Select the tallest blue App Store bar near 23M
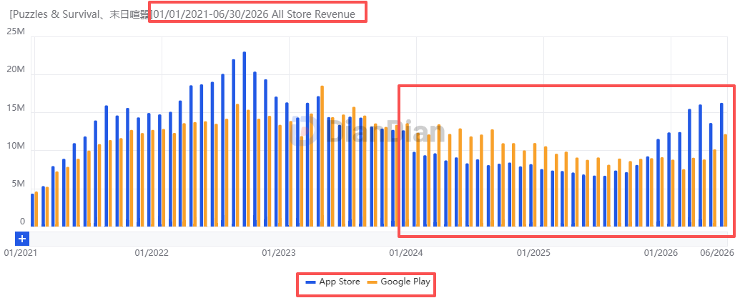This screenshot has width=740, height=298. point(244,139)
